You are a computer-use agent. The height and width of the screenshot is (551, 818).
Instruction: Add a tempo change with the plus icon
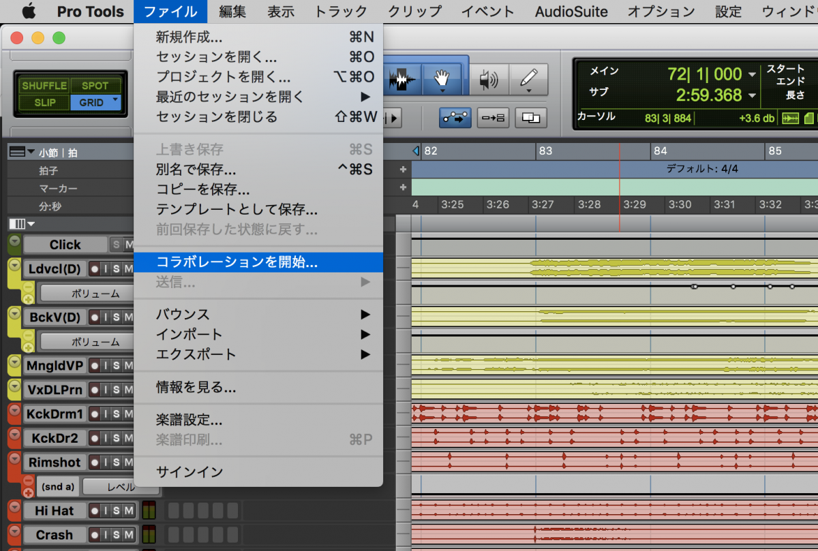403,169
